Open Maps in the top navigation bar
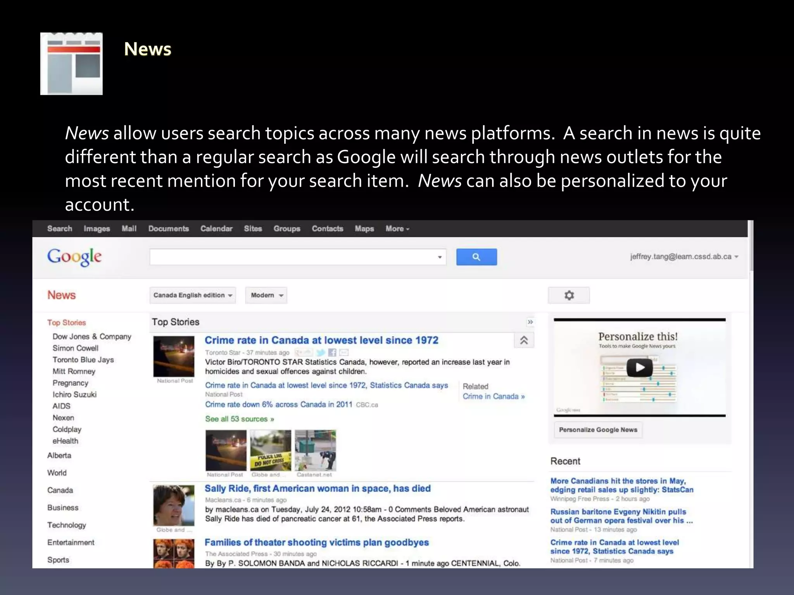Image resolution: width=794 pixels, height=595 pixels. point(364,229)
